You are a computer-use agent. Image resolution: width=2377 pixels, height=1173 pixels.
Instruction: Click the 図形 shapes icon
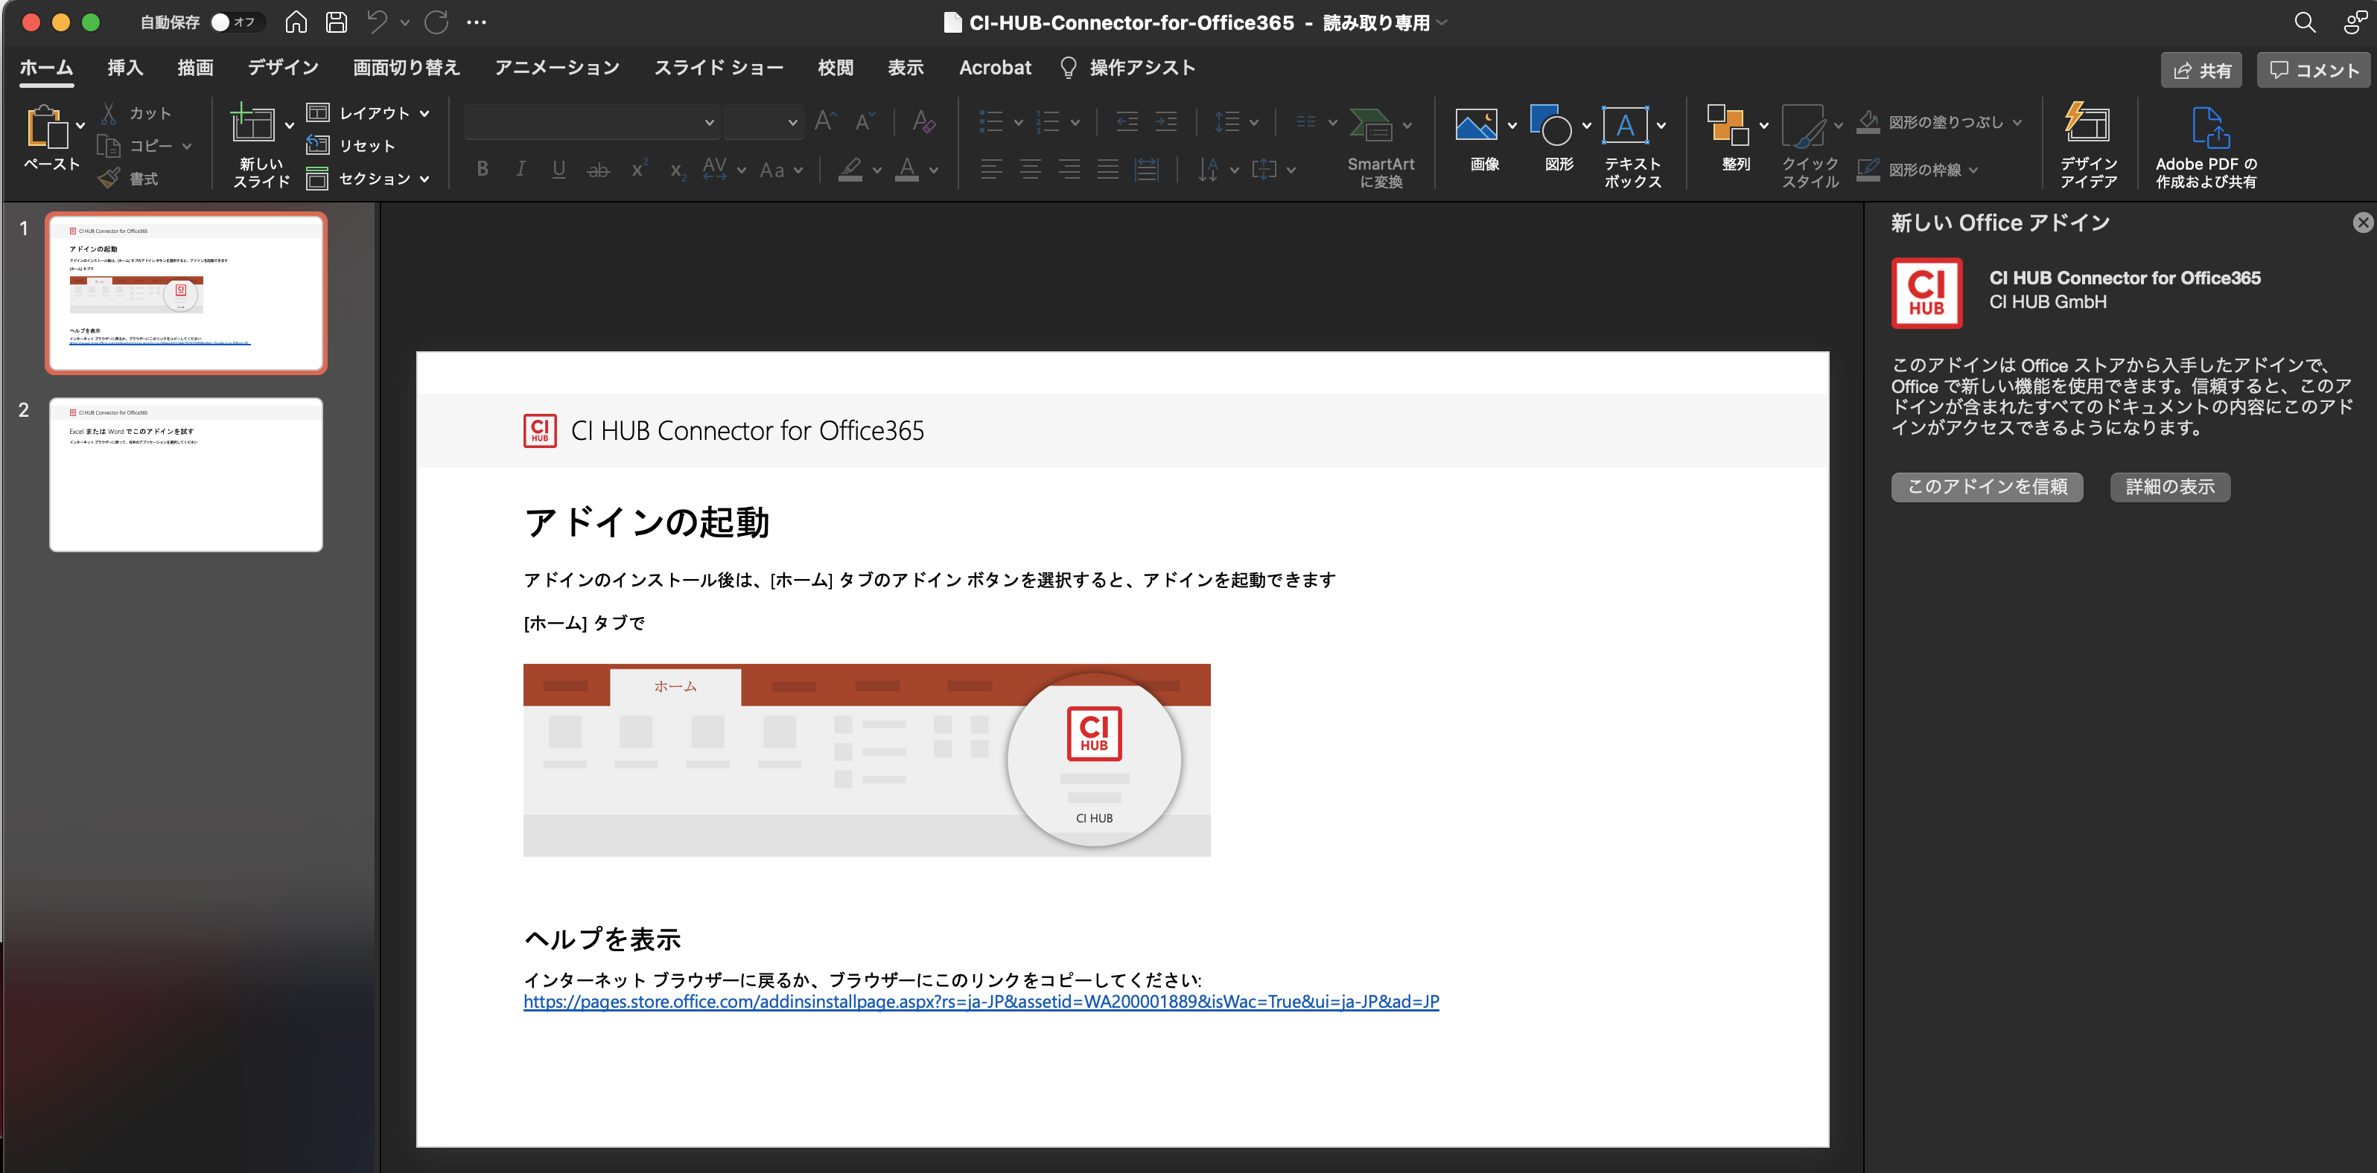(1551, 126)
